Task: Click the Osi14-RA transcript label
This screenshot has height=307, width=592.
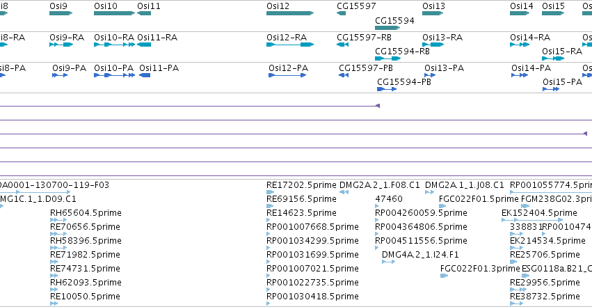Action: click(530, 38)
